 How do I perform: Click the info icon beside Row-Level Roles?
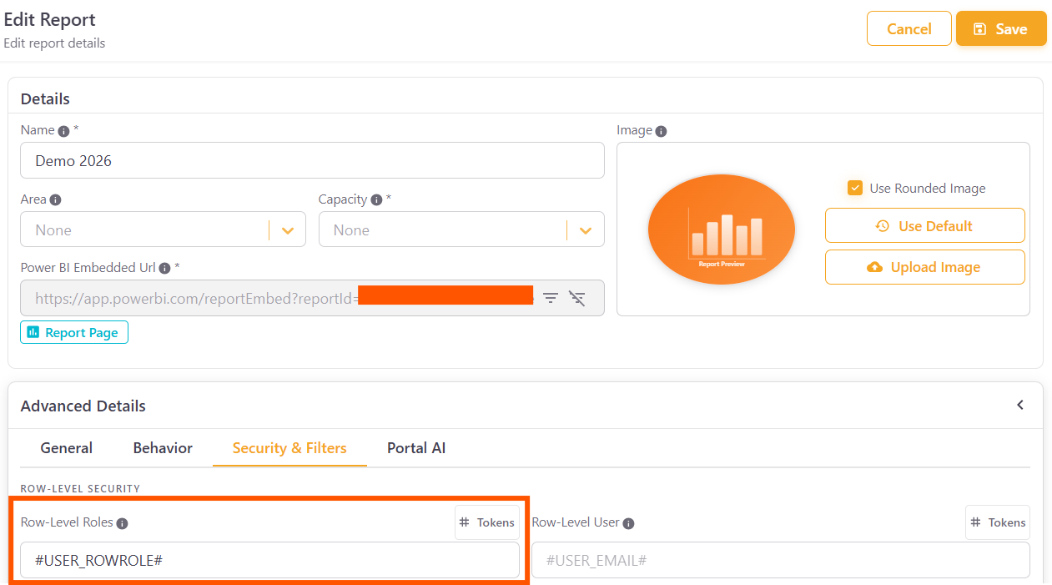123,523
